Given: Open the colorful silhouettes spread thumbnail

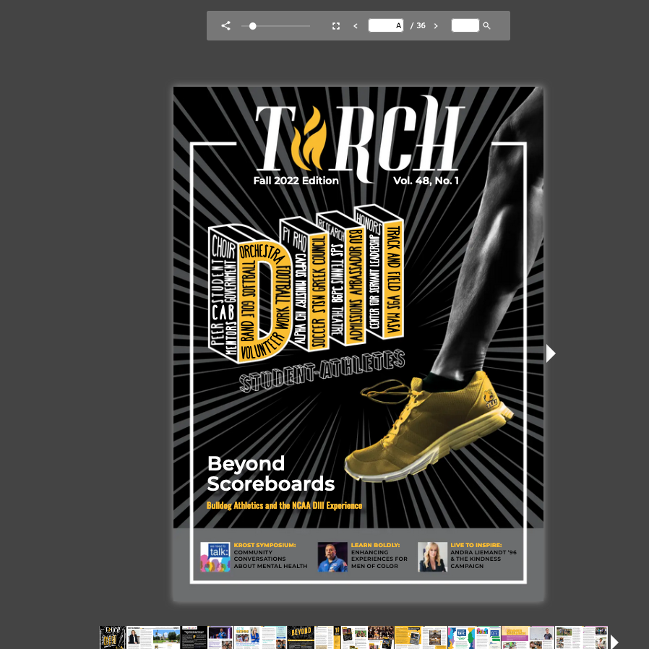Looking at the screenshot, I should click(x=474, y=637).
